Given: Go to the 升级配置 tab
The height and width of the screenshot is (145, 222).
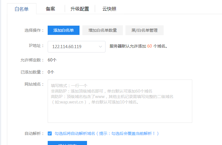Looking at the screenshot, I should click(79, 9).
